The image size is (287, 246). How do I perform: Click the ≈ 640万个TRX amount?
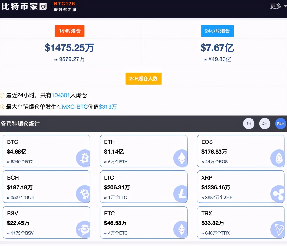216,233
